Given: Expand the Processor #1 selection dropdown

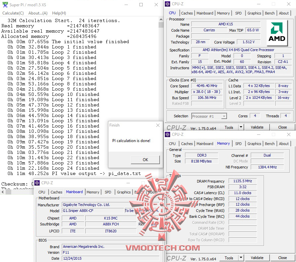Looking at the screenshot, I should [x=224, y=116].
